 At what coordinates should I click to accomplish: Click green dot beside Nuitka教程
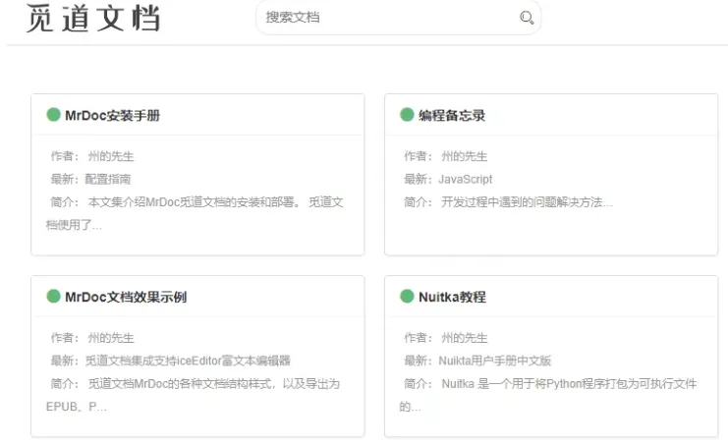pyautogui.click(x=407, y=296)
